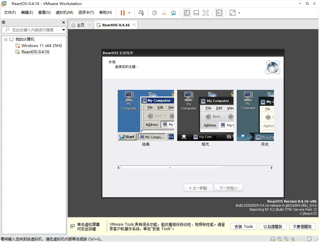Toggle the console view icon
Viewport: 319px width, 242px height.
point(219,13)
